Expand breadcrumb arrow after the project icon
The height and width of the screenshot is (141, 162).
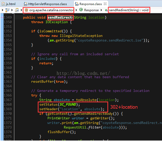12,10
